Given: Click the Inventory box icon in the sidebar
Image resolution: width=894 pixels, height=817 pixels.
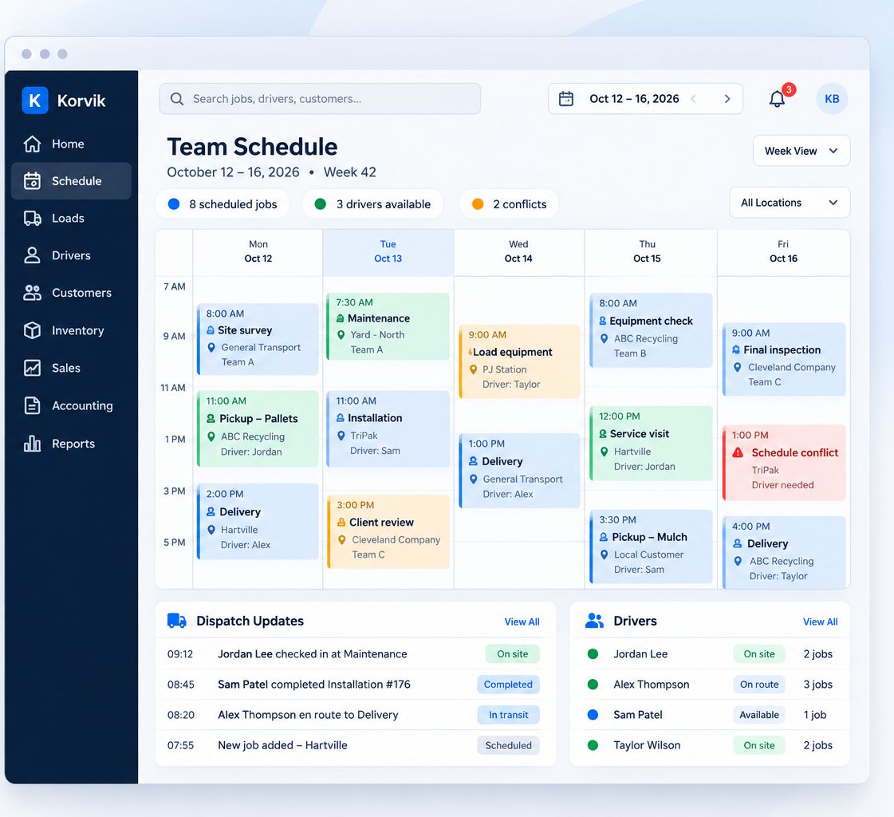Looking at the screenshot, I should tap(33, 330).
